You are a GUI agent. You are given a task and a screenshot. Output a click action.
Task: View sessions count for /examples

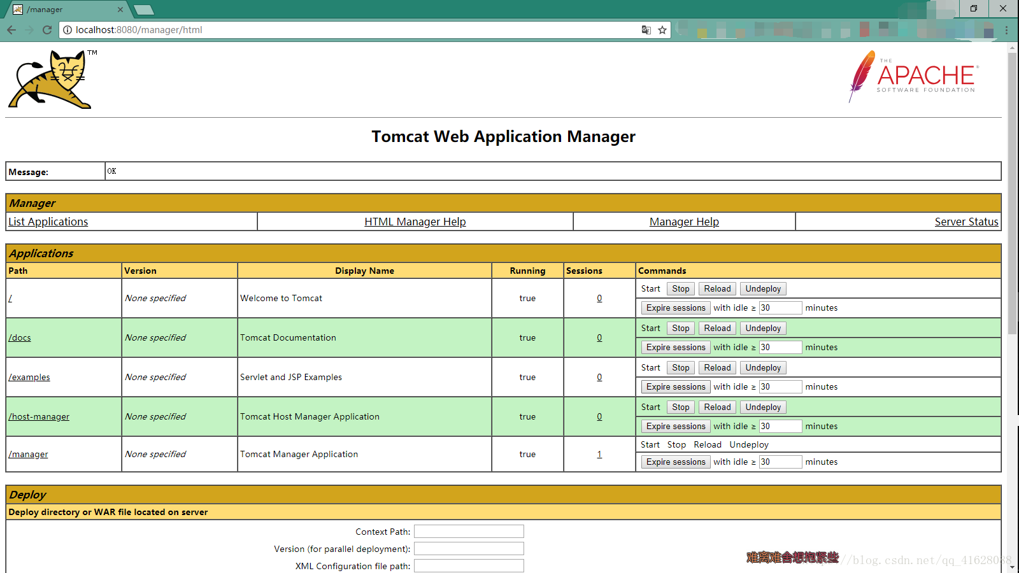[599, 377]
